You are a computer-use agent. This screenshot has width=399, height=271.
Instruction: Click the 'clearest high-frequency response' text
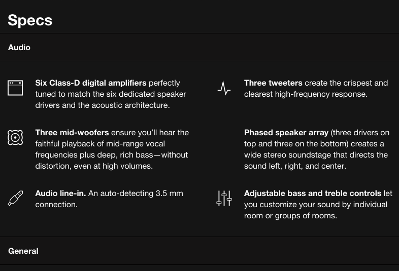pos(306,94)
